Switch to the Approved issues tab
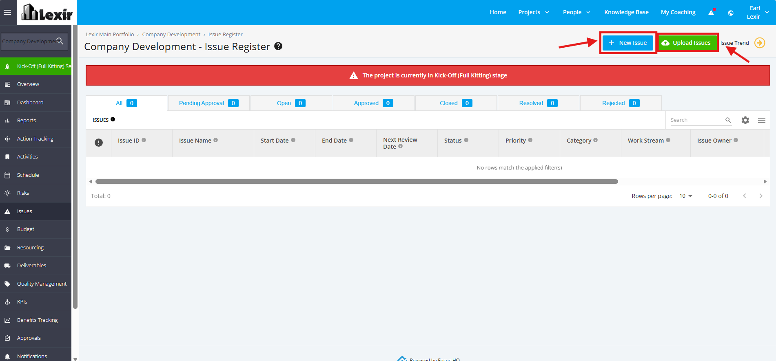 click(374, 103)
